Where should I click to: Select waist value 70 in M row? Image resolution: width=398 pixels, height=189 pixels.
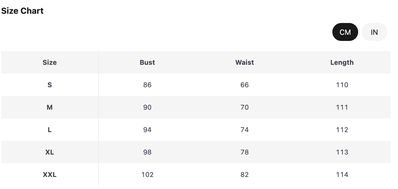tap(244, 107)
